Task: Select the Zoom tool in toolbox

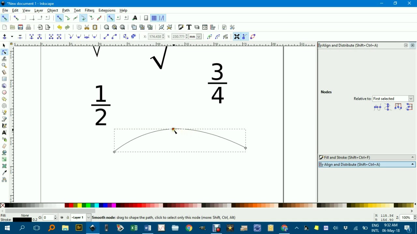Action: (x=4, y=65)
